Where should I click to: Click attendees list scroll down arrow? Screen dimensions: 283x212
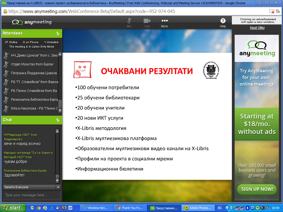point(60,110)
